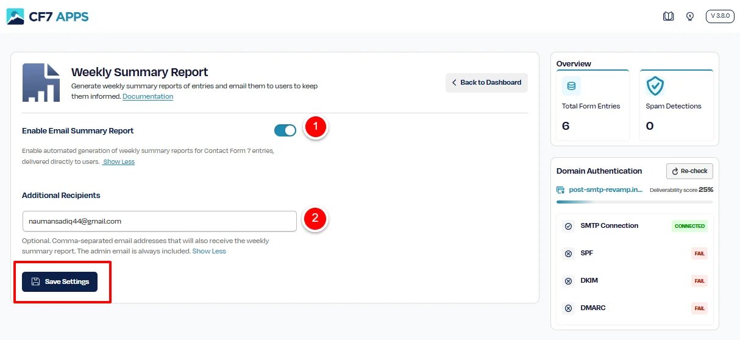Screen dimensions: 740x340
Task: Click the DMARC failed status icon
Action: 569,308
